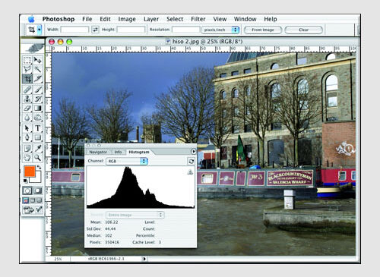The height and width of the screenshot is (277, 380).
Task: Select the Gradient tool
Action: 37,109
